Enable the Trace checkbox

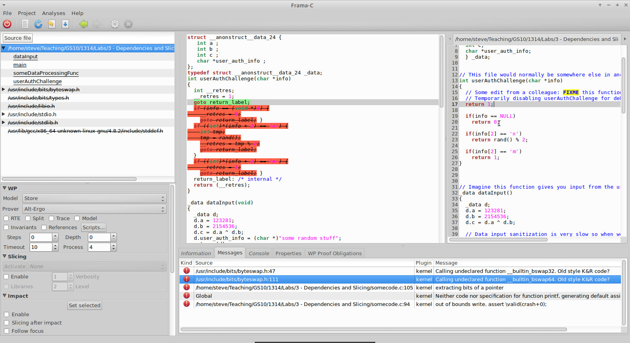click(x=52, y=219)
